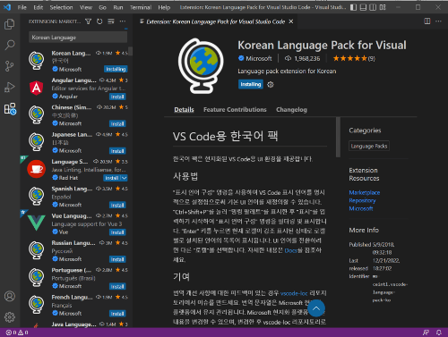This screenshot has height=337, width=448.
Task: Open the Explorer view in activity bar
Action: 10,24
